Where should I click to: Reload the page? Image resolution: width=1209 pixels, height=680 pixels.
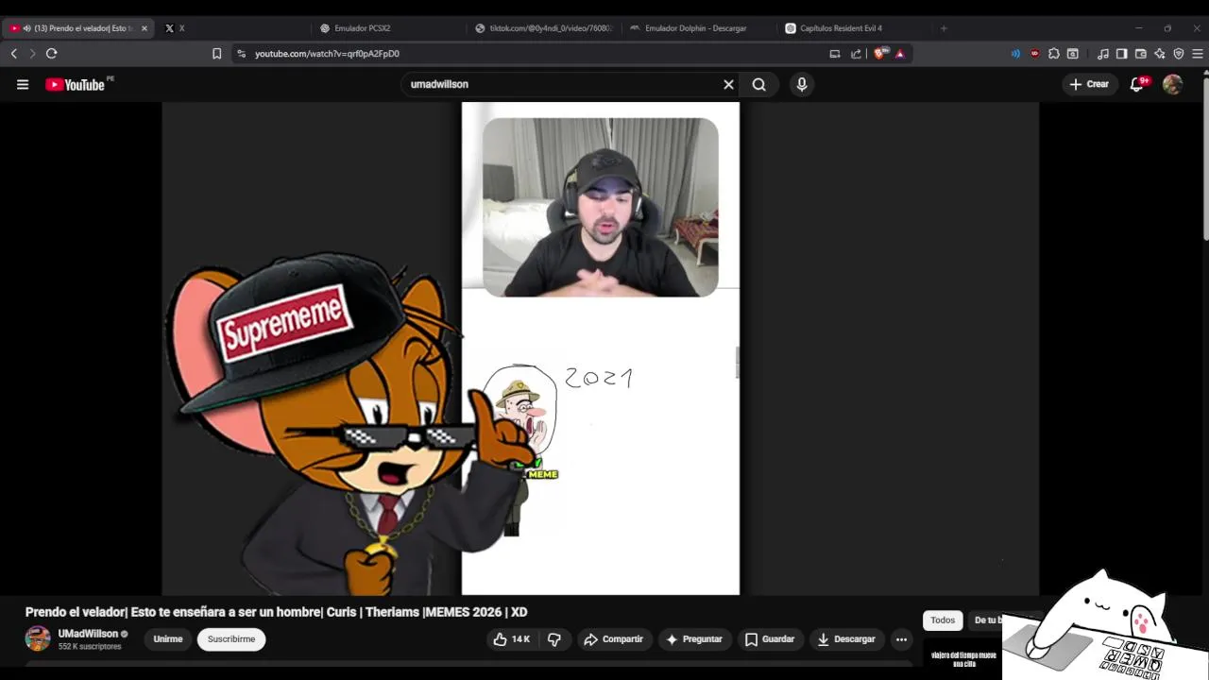tap(52, 54)
